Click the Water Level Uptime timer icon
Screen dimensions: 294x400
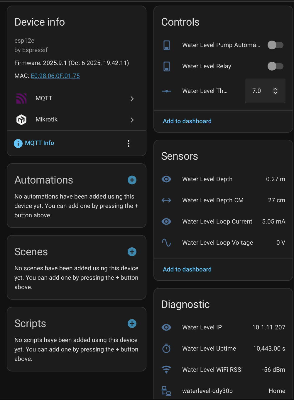166,349
